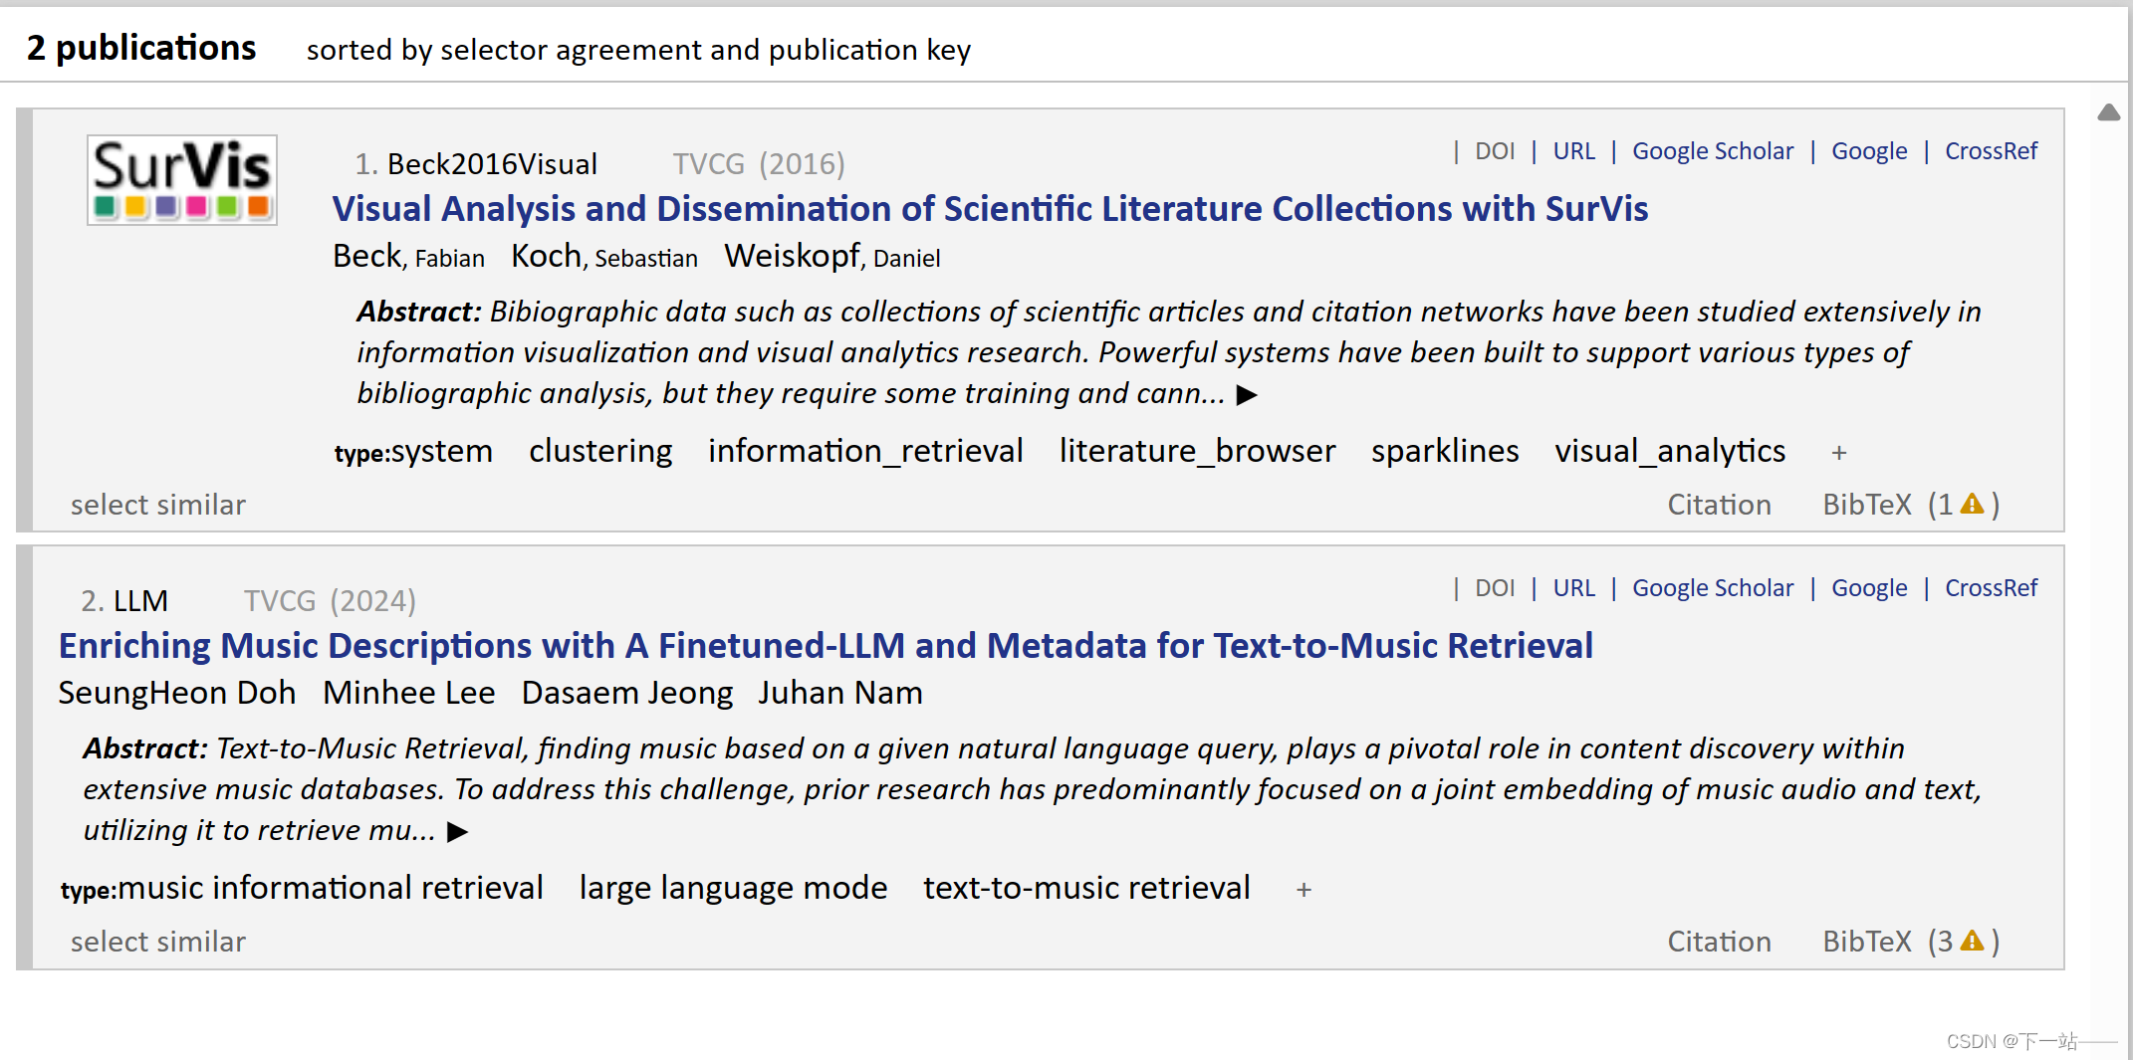Select similar to Beck2016Visual
This screenshot has height=1060, width=2133.
click(157, 505)
